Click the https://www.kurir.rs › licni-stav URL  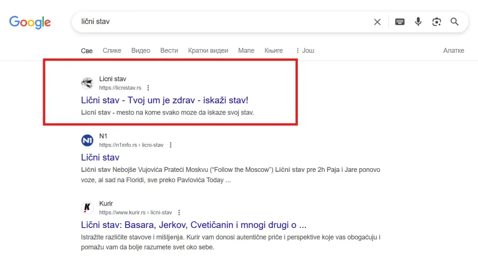(136, 213)
